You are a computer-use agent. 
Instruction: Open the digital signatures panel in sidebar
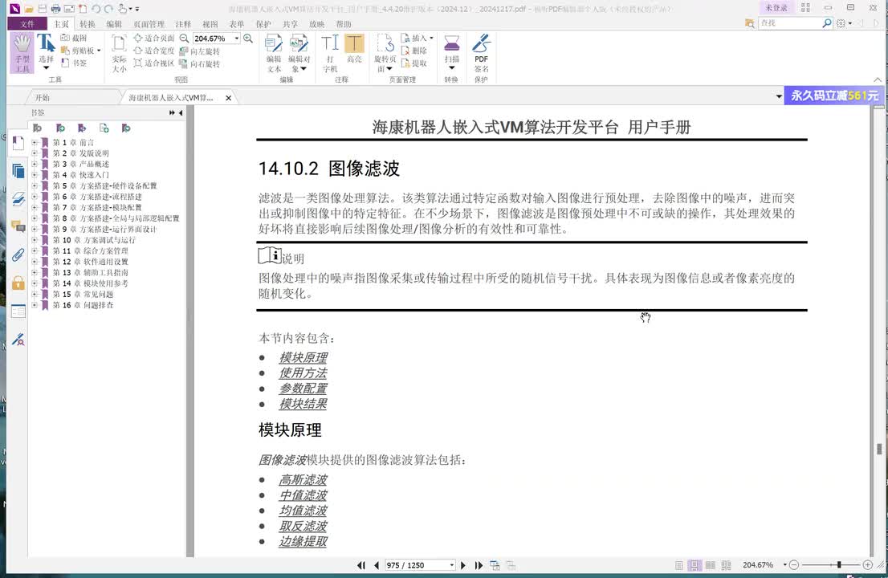pos(18,339)
